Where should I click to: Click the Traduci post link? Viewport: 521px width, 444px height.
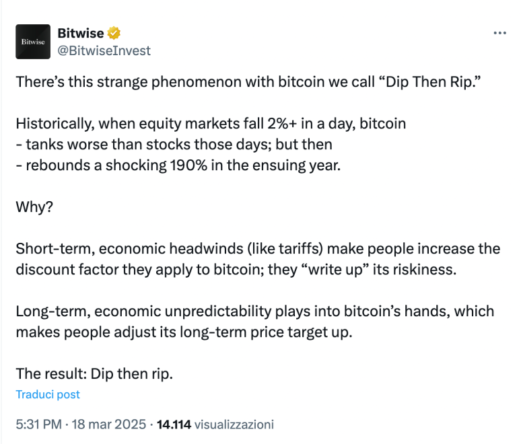tap(48, 394)
